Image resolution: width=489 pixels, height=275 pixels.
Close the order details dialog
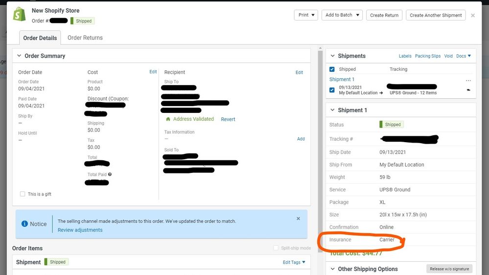click(x=472, y=16)
